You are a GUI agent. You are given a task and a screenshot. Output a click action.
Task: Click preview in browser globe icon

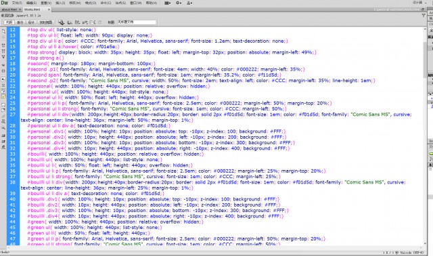(69, 22)
